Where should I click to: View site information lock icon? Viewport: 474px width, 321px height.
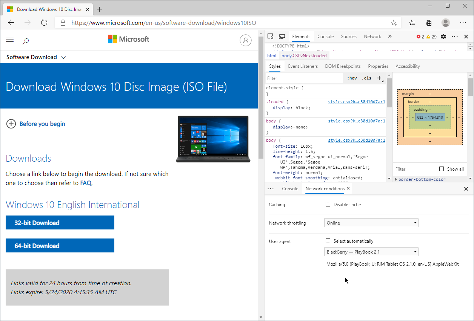[63, 23]
